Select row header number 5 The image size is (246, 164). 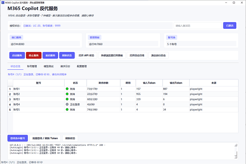click(10, 110)
